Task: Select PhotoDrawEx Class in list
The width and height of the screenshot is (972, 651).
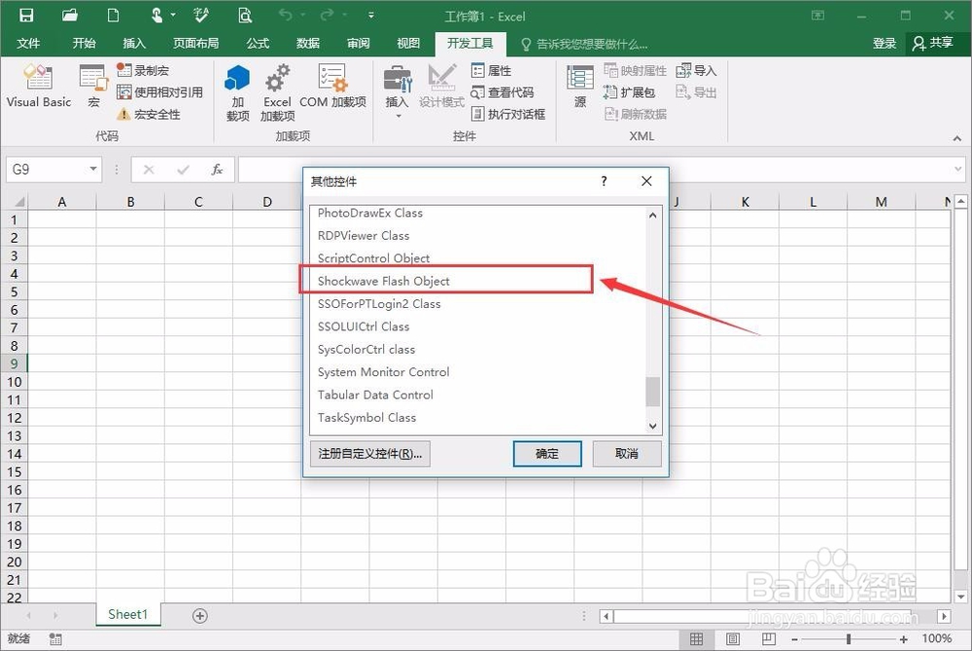Action: tap(477, 213)
